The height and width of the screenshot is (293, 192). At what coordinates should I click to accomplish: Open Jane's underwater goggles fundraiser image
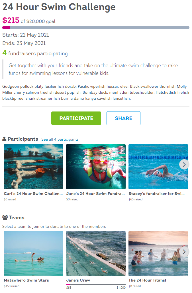click(x=96, y=166)
